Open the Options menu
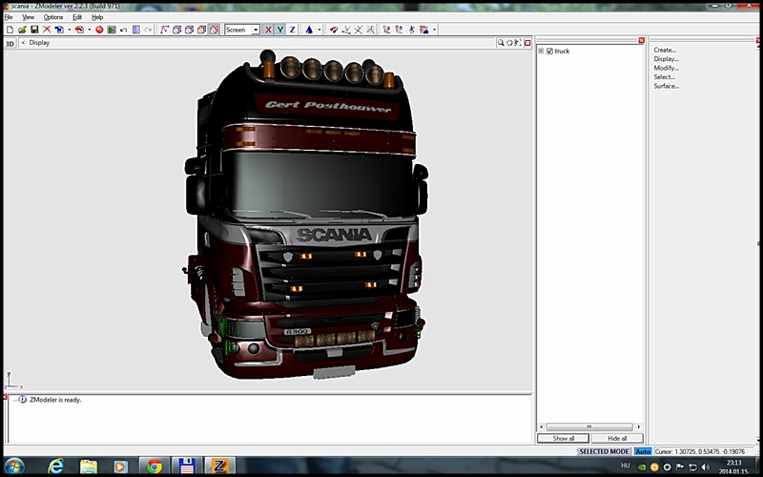Image resolution: width=763 pixels, height=477 pixels. pos(53,17)
